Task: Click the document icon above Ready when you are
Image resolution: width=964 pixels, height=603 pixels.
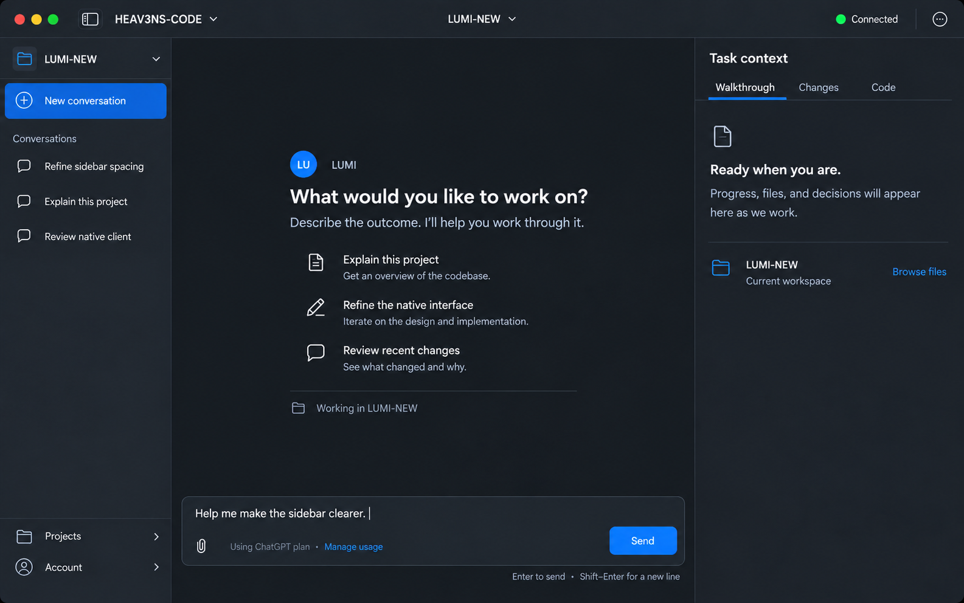Action: 722,136
